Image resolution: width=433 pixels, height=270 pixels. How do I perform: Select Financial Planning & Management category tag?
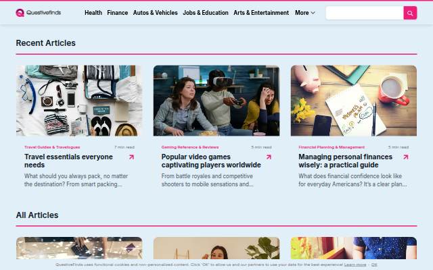point(332,147)
